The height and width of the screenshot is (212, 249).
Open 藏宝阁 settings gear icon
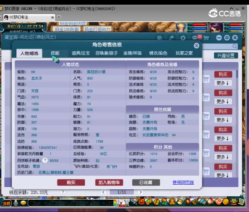click(227, 38)
